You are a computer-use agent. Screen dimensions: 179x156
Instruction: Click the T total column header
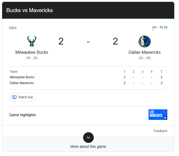162,72
